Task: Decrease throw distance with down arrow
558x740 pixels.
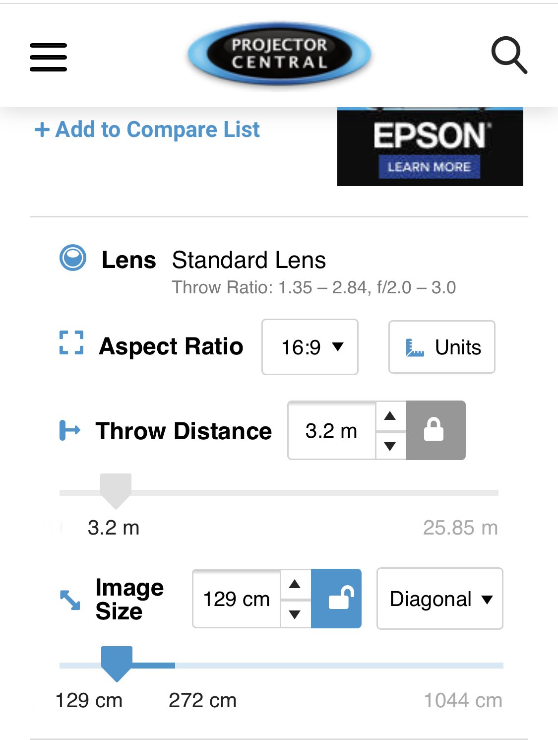Action: (x=390, y=446)
